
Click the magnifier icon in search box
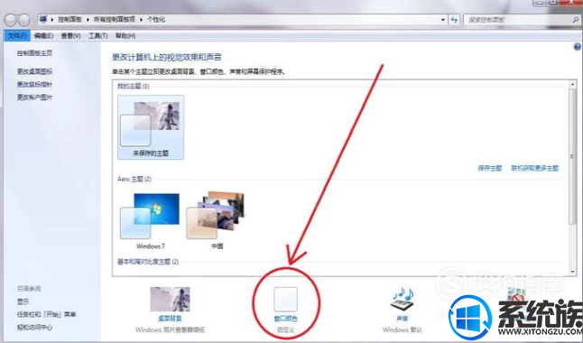point(575,20)
